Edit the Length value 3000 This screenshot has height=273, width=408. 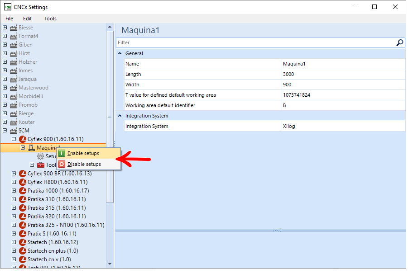tap(343, 74)
